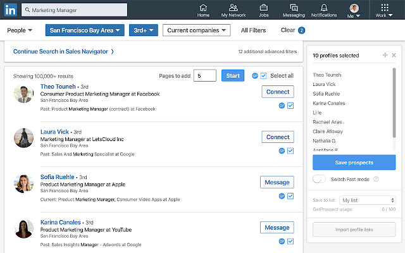Enable the Switch Fast mode toggle
The width and height of the screenshot is (405, 253).
pos(320,179)
